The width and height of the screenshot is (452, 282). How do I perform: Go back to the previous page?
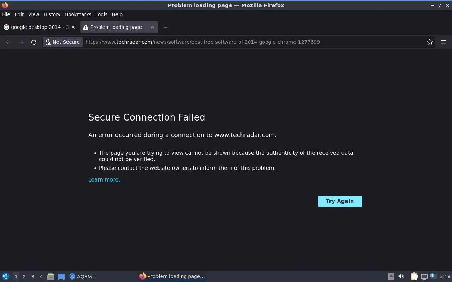coord(8,42)
